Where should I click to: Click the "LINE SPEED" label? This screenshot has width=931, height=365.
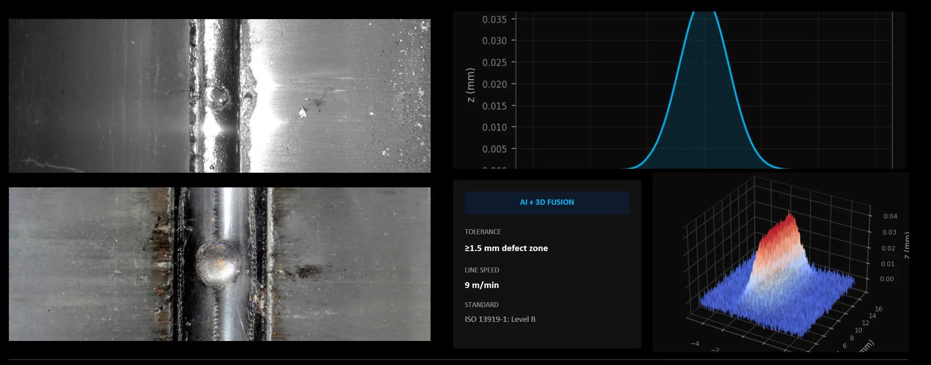pos(482,270)
